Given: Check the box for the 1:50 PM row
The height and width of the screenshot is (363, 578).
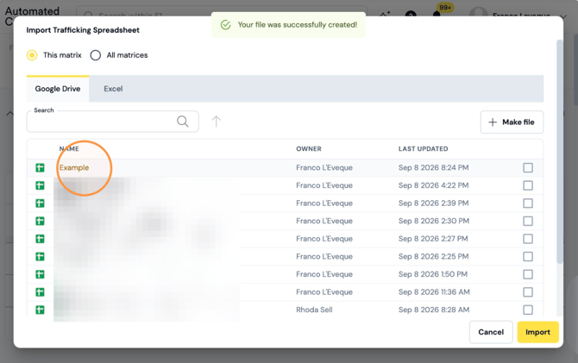Looking at the screenshot, I should click(x=528, y=274).
